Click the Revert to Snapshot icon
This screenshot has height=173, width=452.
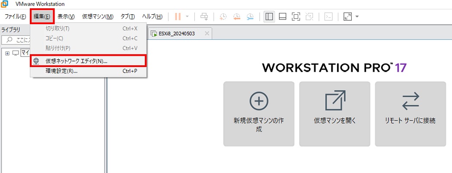tap(237, 17)
